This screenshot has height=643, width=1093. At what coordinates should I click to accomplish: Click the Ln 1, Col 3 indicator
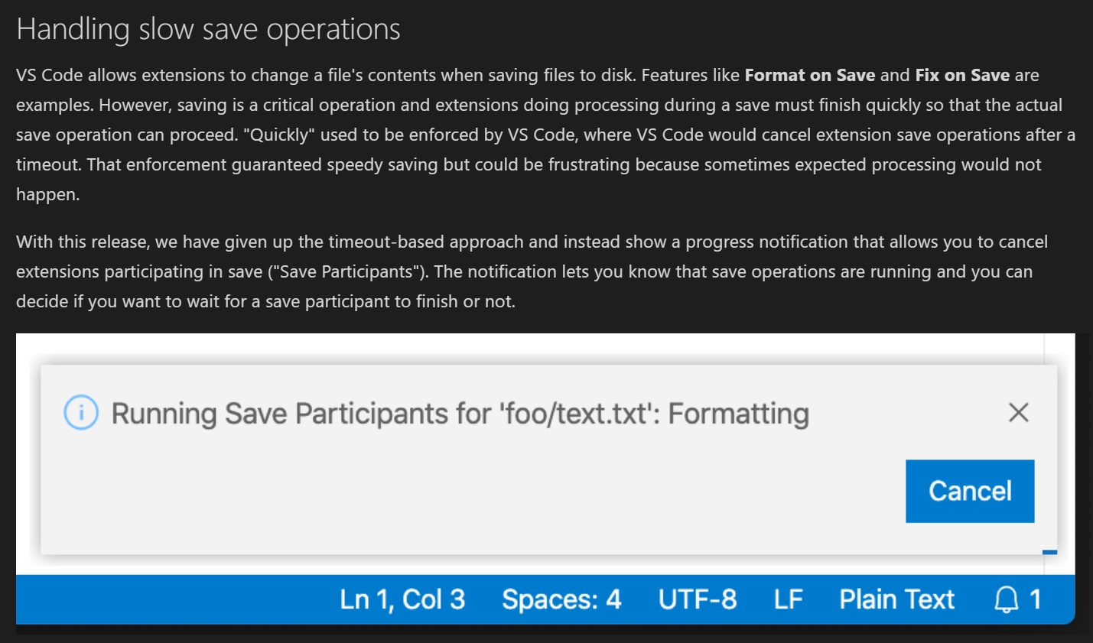coord(402,599)
